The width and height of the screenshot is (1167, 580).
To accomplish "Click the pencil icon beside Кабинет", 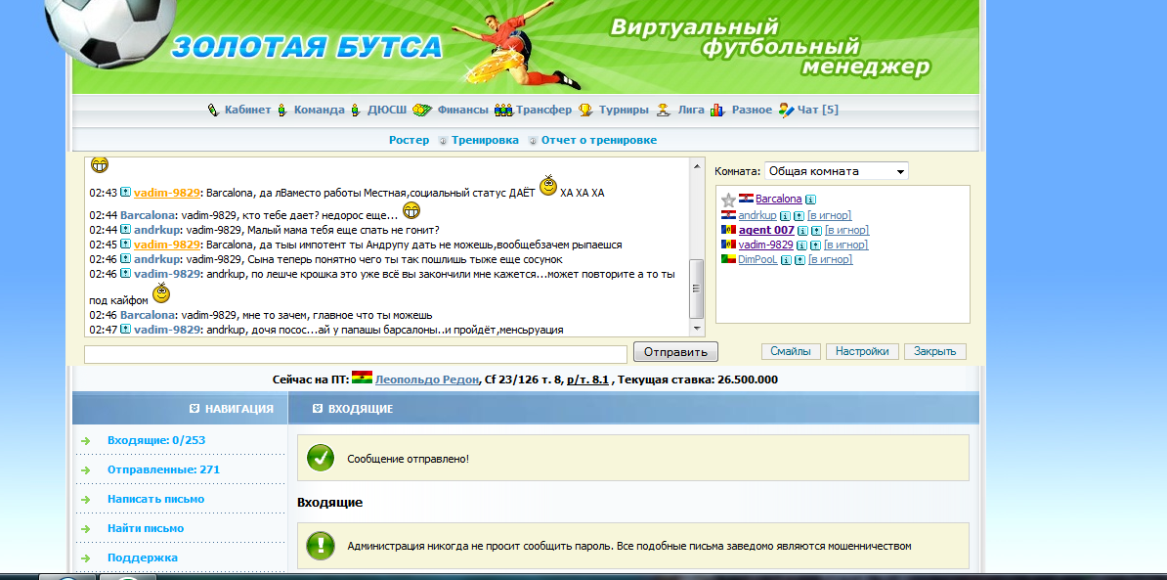I will (x=213, y=111).
